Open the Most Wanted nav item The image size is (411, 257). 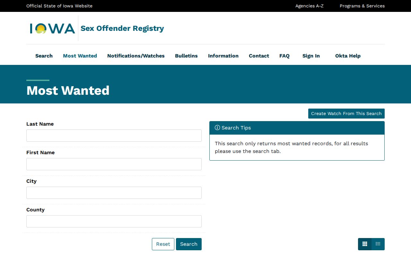pyautogui.click(x=80, y=56)
